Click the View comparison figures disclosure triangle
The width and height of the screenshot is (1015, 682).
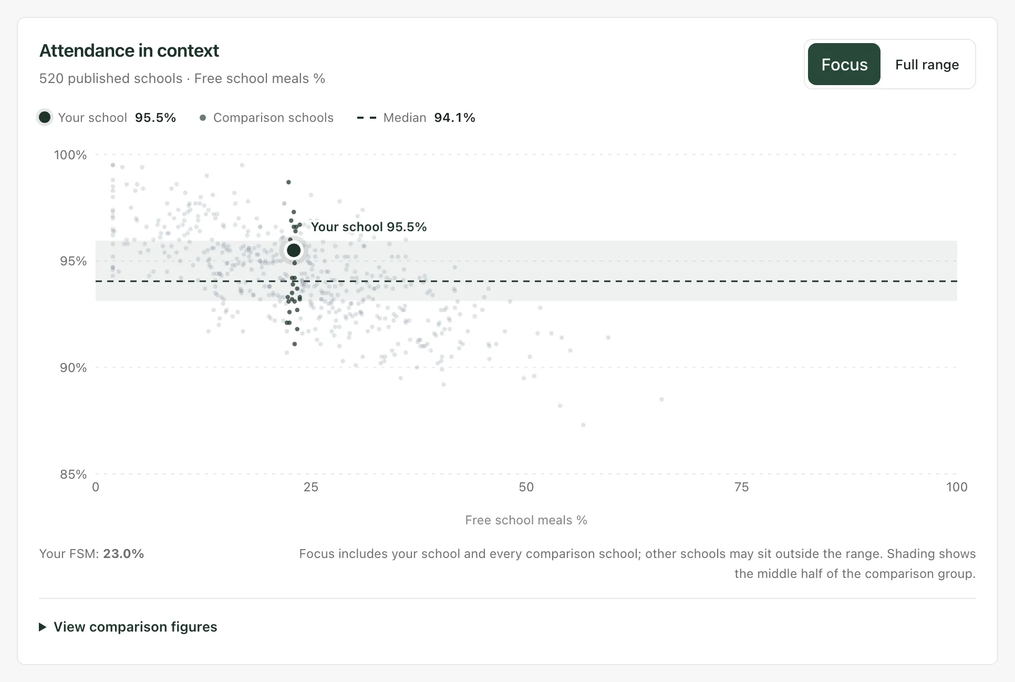(43, 627)
